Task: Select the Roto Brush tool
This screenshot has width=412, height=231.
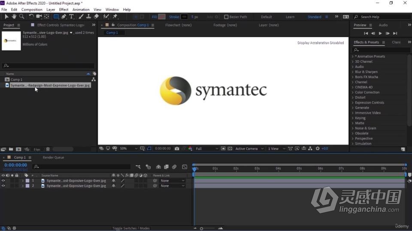Action: [106, 17]
